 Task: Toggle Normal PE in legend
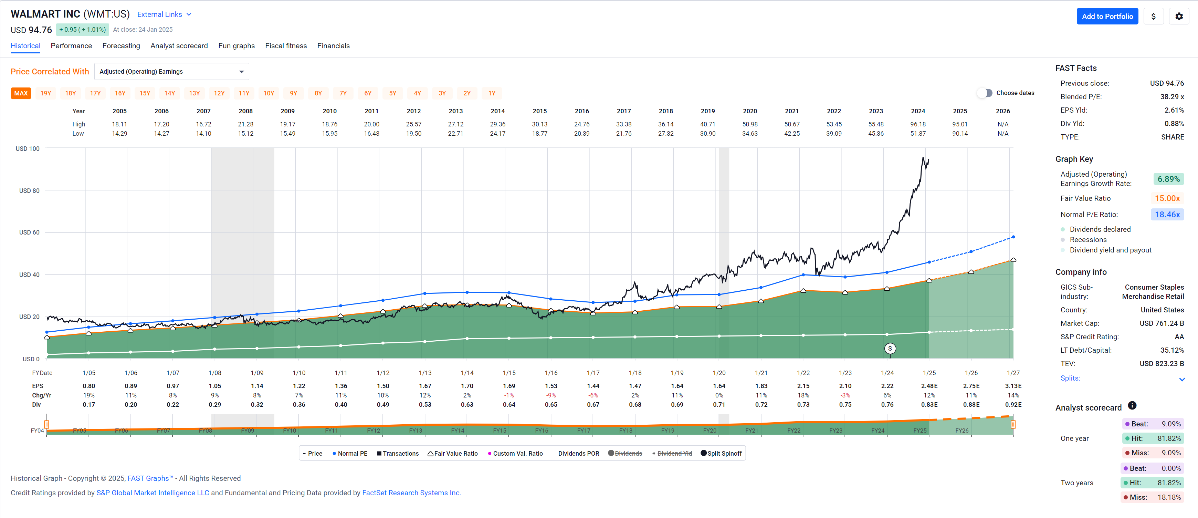point(350,453)
